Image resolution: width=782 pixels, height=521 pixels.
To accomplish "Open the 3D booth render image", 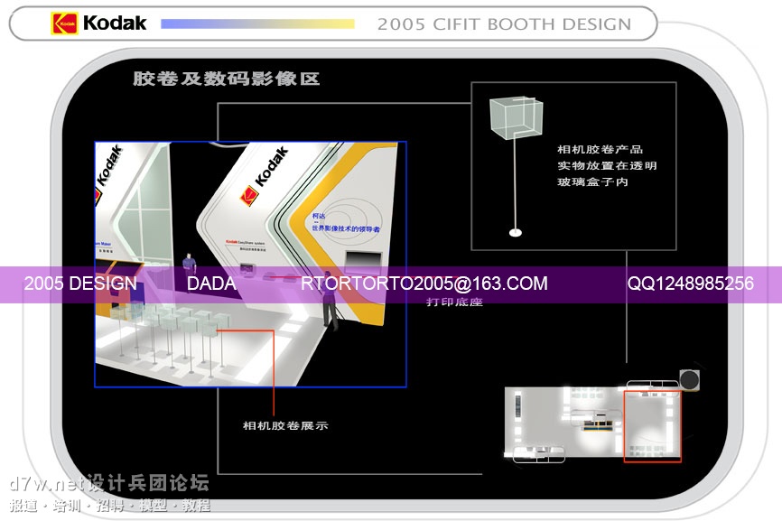I will click(x=250, y=265).
